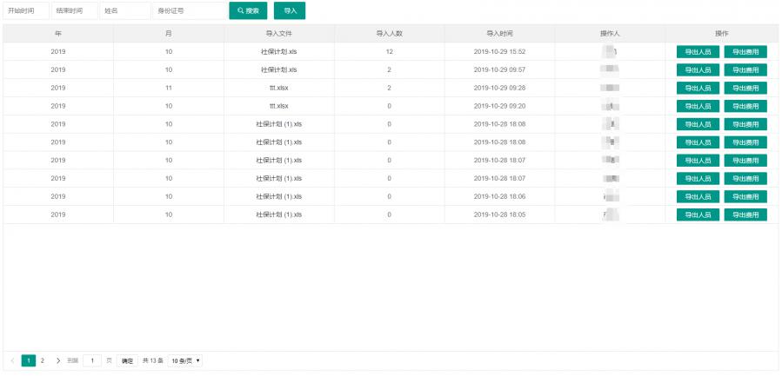
Task: Go to page 2 in pagination
Action: click(42, 360)
